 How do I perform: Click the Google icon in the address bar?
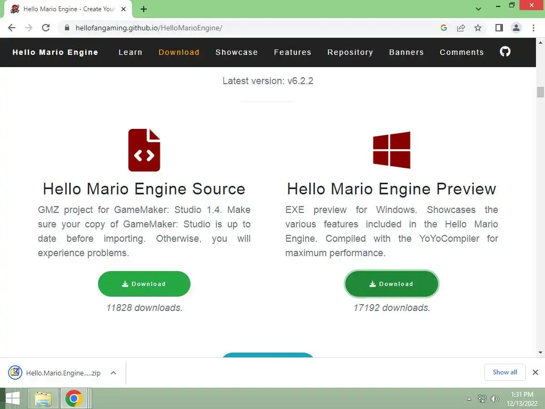(443, 28)
